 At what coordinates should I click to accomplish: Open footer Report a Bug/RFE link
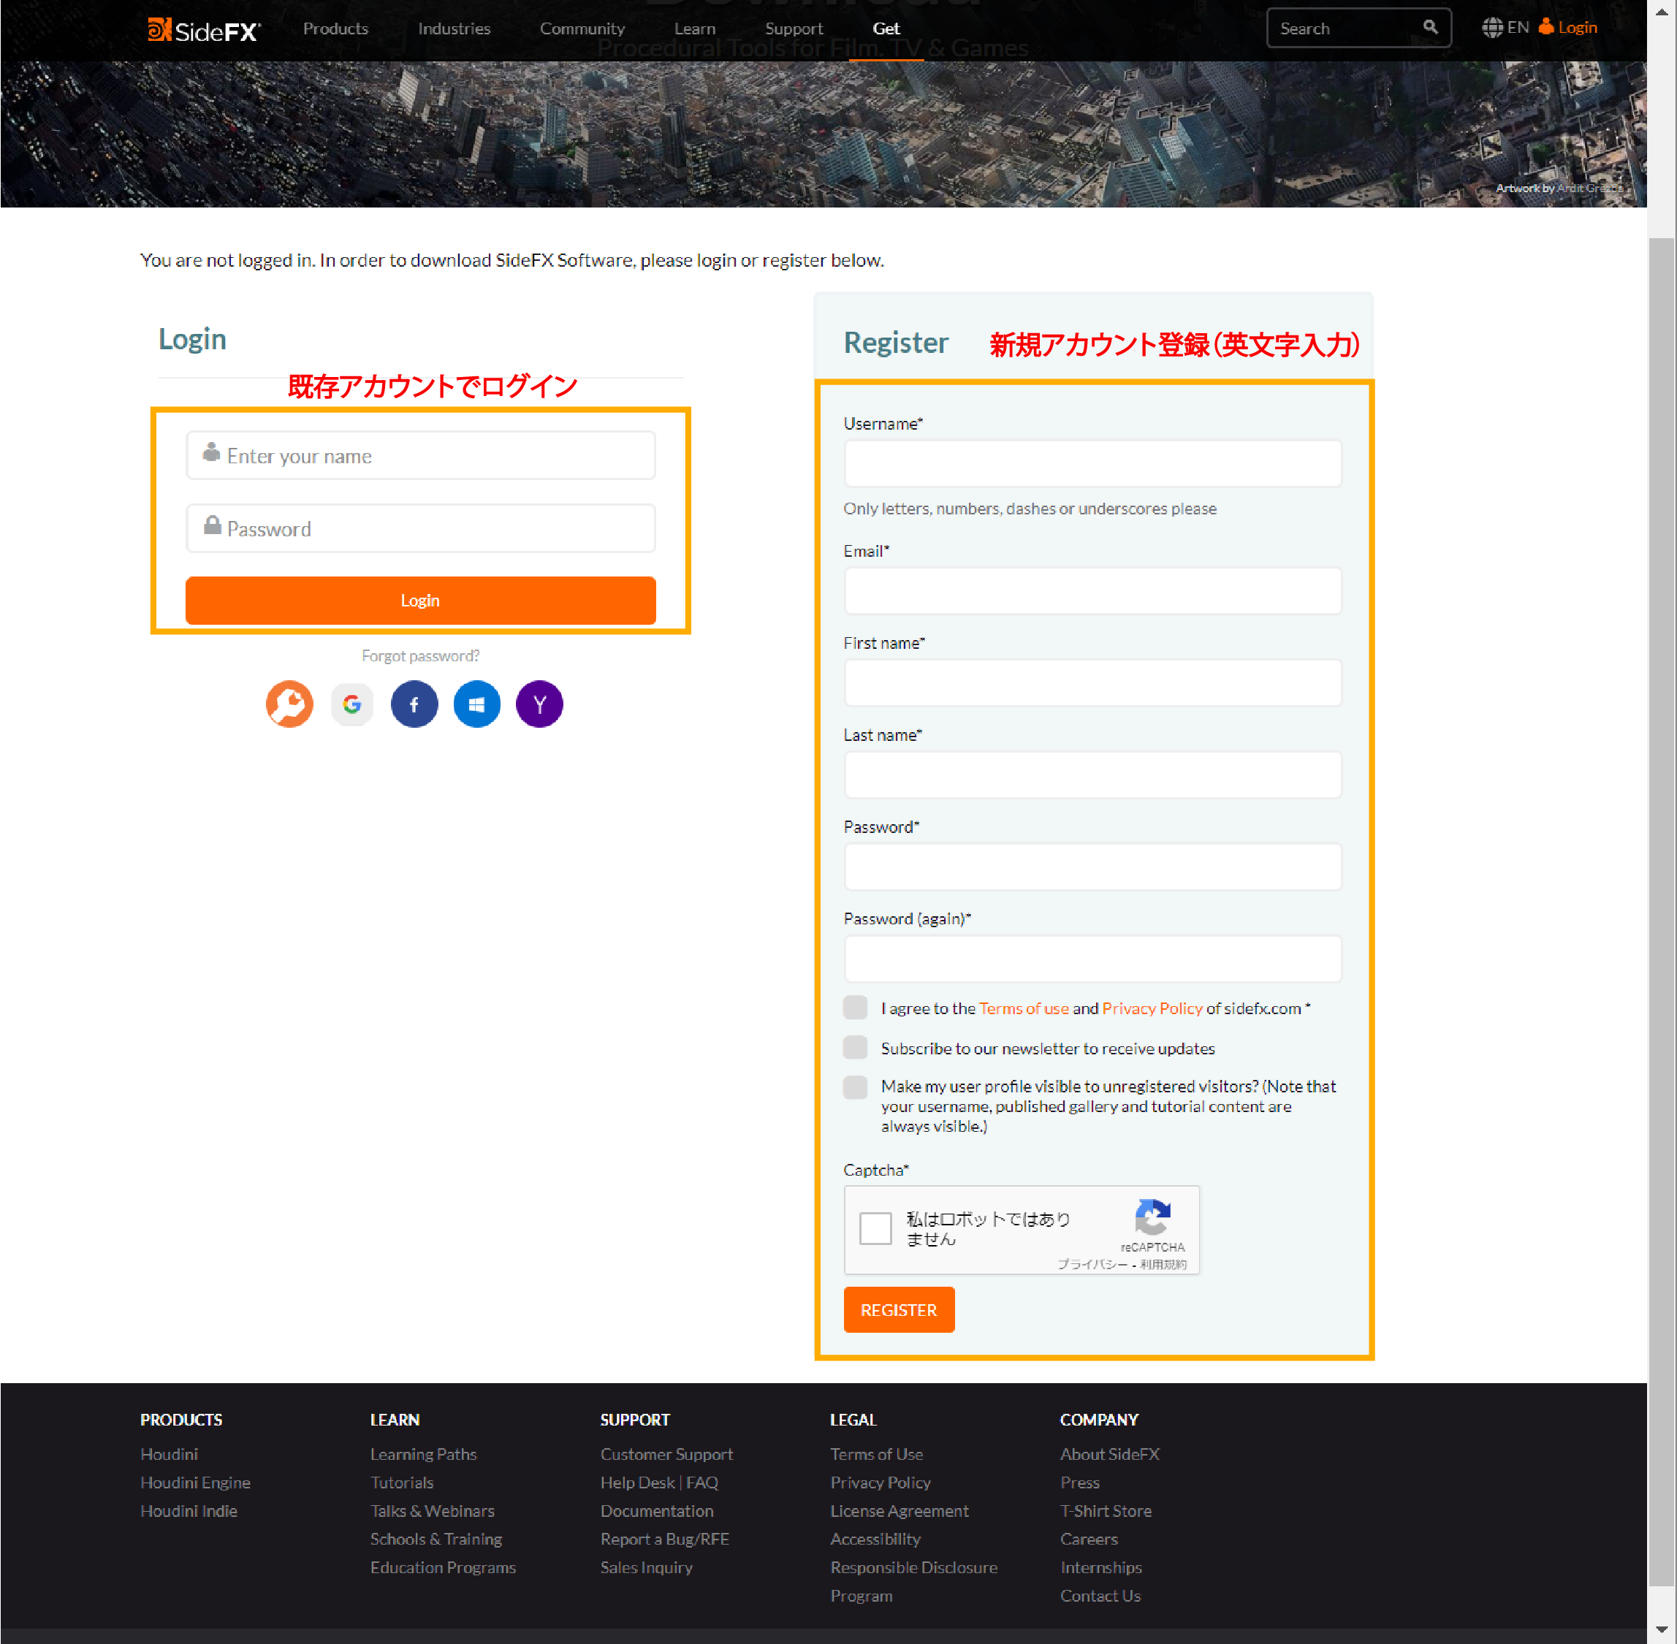(x=665, y=1540)
